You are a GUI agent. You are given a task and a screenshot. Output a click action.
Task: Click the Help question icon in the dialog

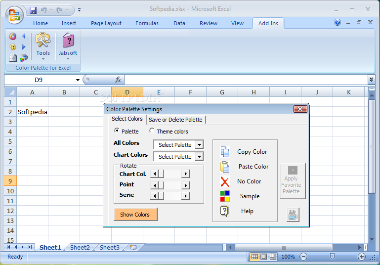point(224,211)
